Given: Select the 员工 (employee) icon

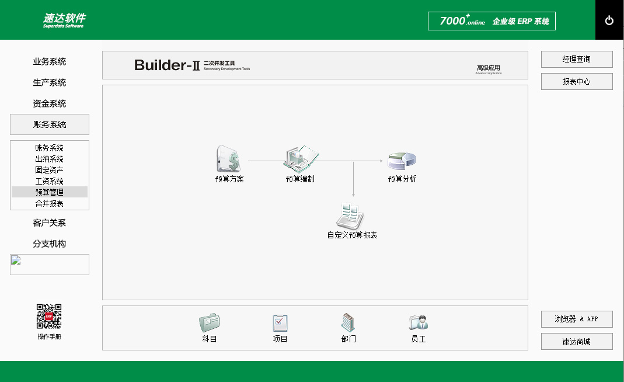Looking at the screenshot, I should click(x=418, y=322).
